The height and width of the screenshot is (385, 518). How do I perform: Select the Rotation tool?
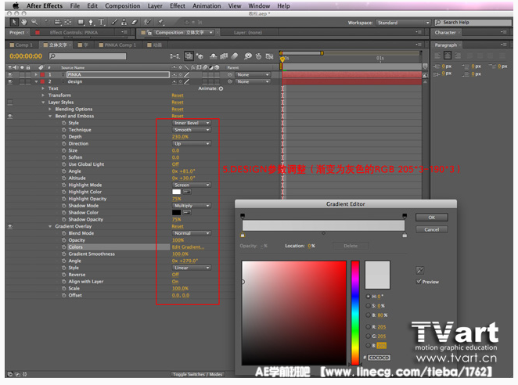[x=47, y=22]
